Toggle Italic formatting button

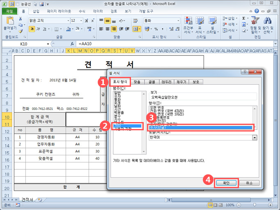pyautogui.click(x=38, y=29)
